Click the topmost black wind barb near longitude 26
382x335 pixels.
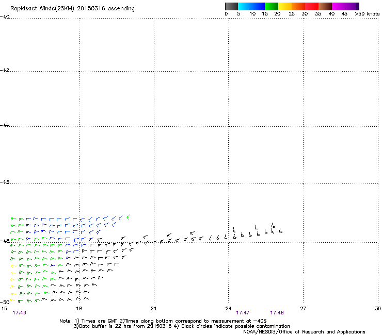coord(273,226)
